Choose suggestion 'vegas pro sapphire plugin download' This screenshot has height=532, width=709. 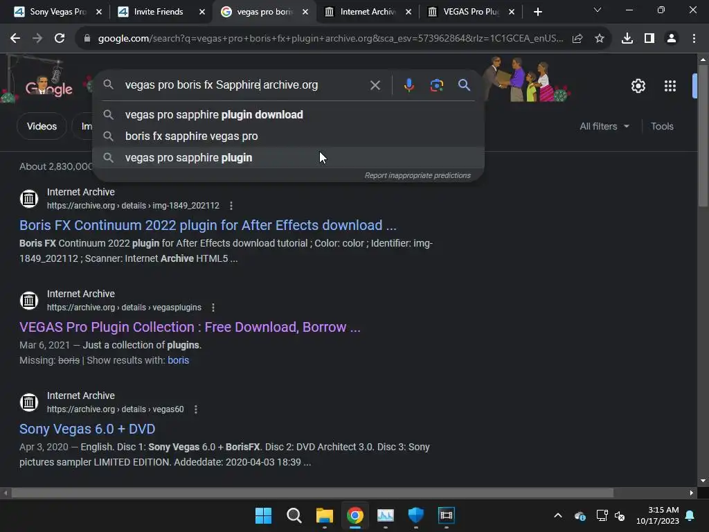[289, 115]
